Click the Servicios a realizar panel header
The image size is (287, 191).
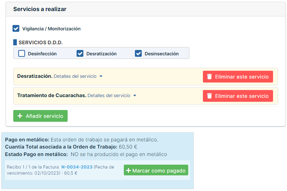pyautogui.click(x=40, y=9)
